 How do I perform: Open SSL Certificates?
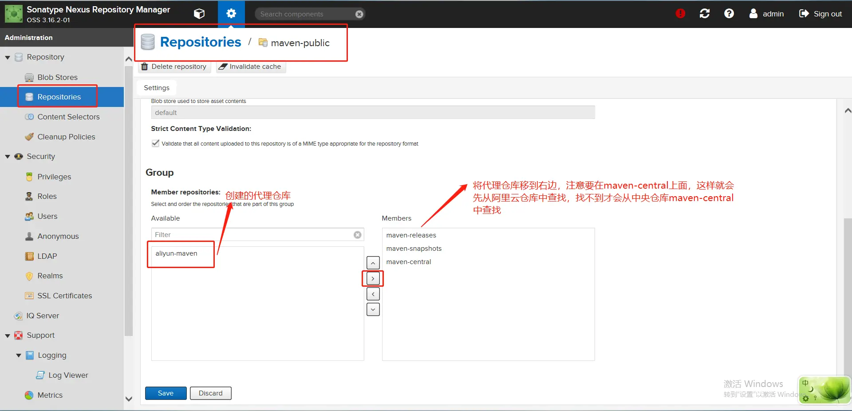coord(65,296)
